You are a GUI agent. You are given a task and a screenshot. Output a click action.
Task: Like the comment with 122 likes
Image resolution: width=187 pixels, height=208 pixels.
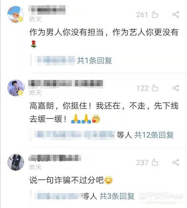(x=155, y=88)
